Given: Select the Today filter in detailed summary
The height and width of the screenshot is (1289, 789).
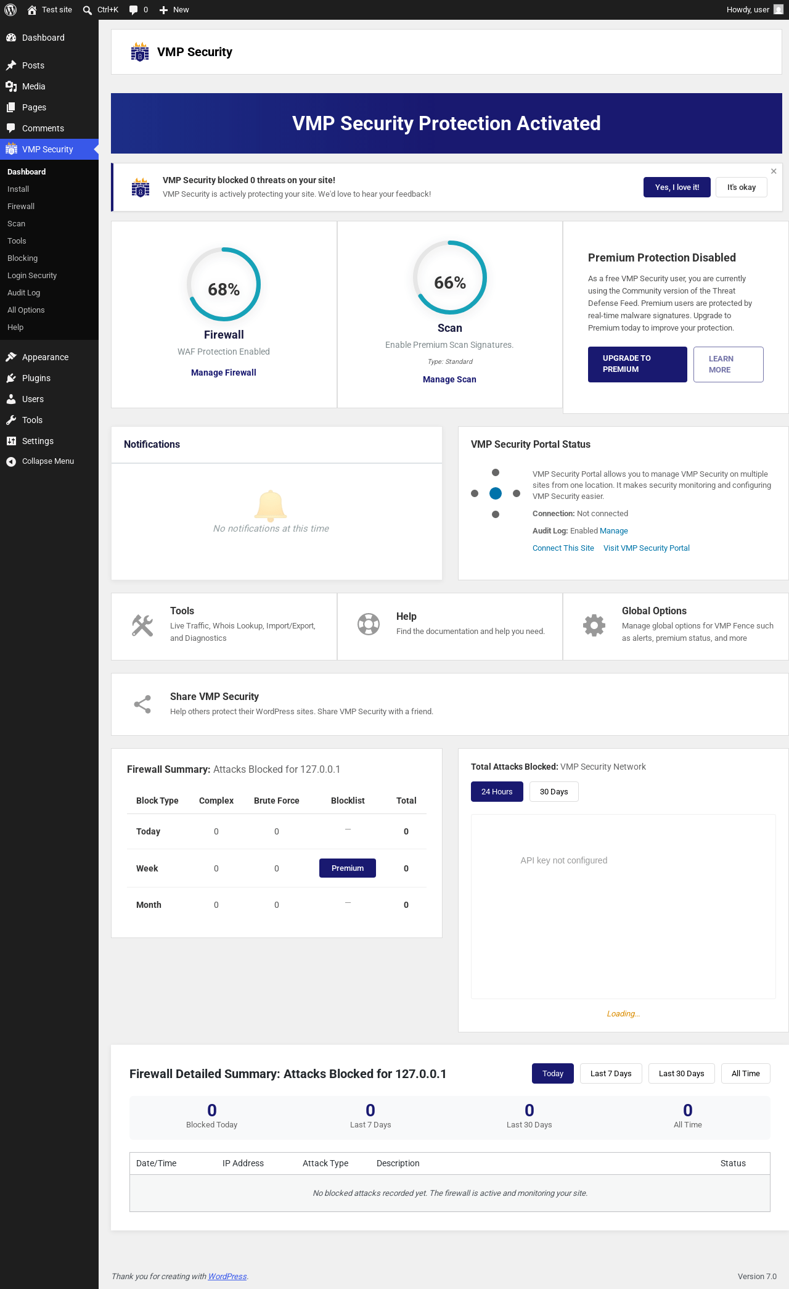Looking at the screenshot, I should tap(553, 1074).
